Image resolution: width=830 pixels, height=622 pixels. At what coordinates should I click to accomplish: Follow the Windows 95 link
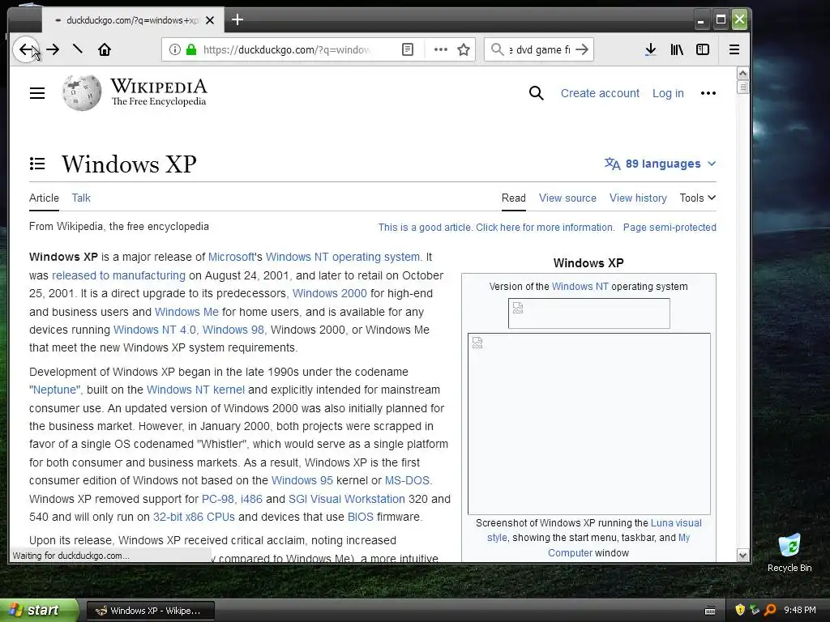(302, 481)
